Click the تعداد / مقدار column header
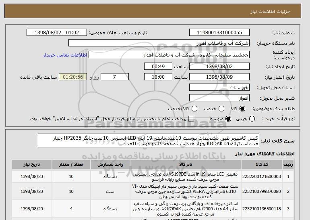 [x=71, y=165]
